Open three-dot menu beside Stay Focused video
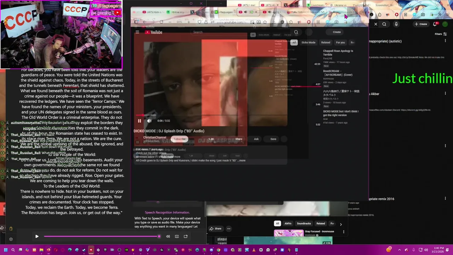The width and height of the screenshot is (453, 255). coord(343,232)
